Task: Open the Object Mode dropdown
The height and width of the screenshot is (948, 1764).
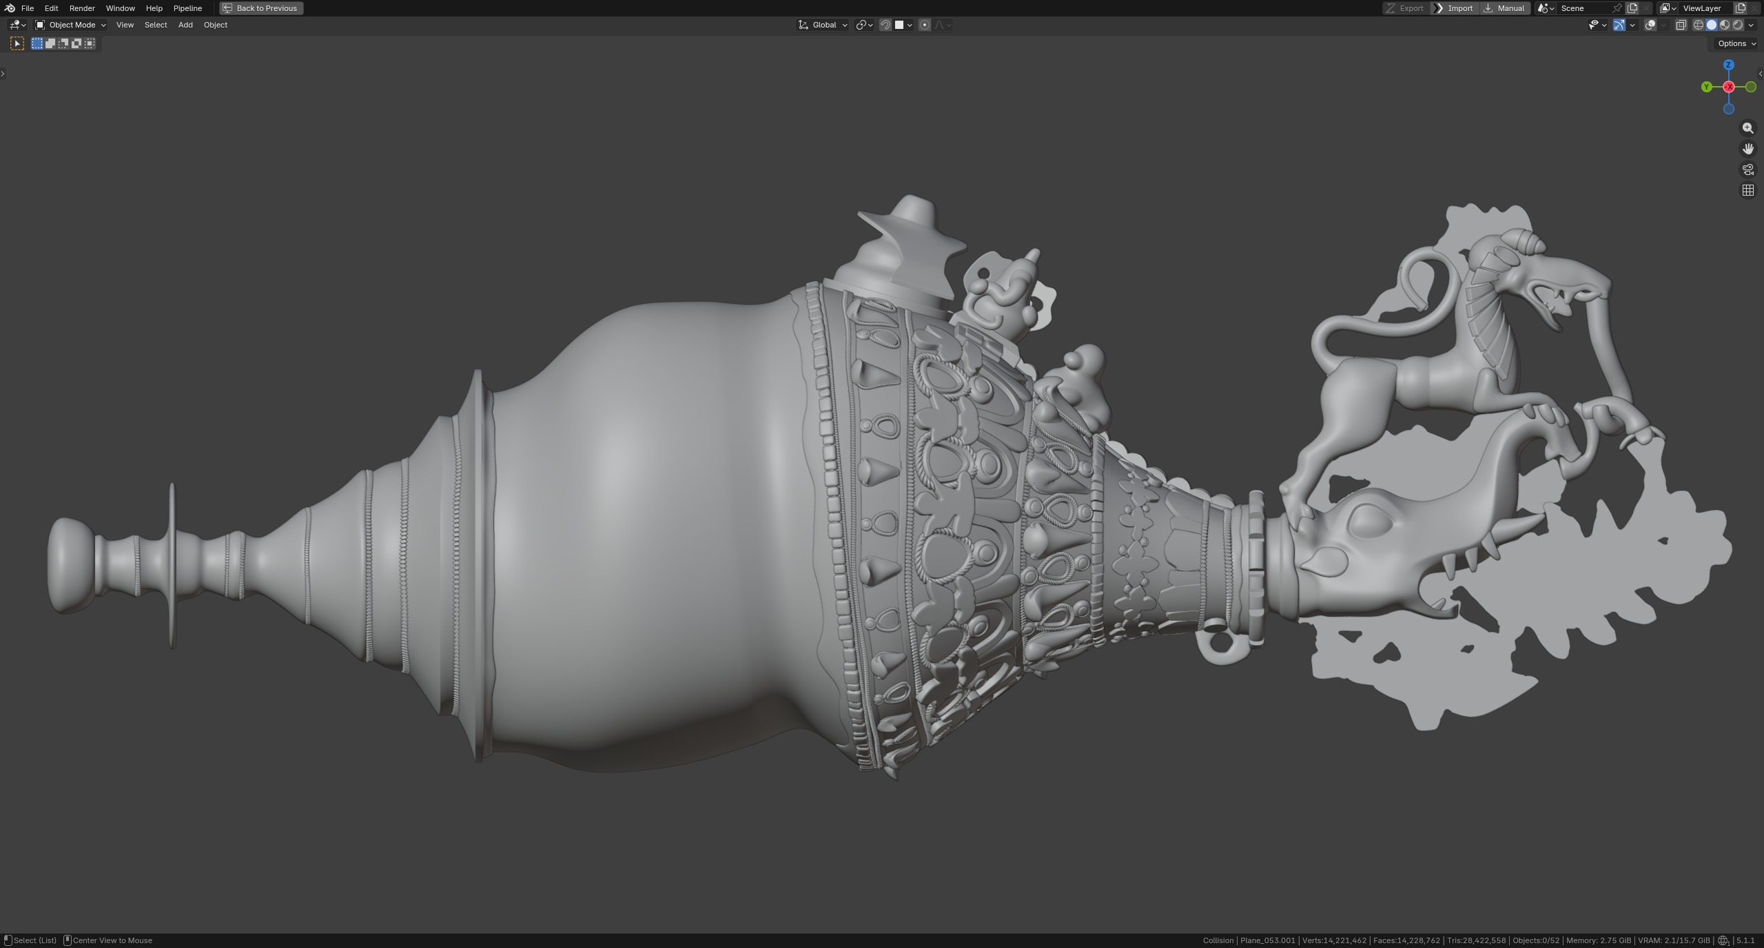Action: tap(71, 25)
